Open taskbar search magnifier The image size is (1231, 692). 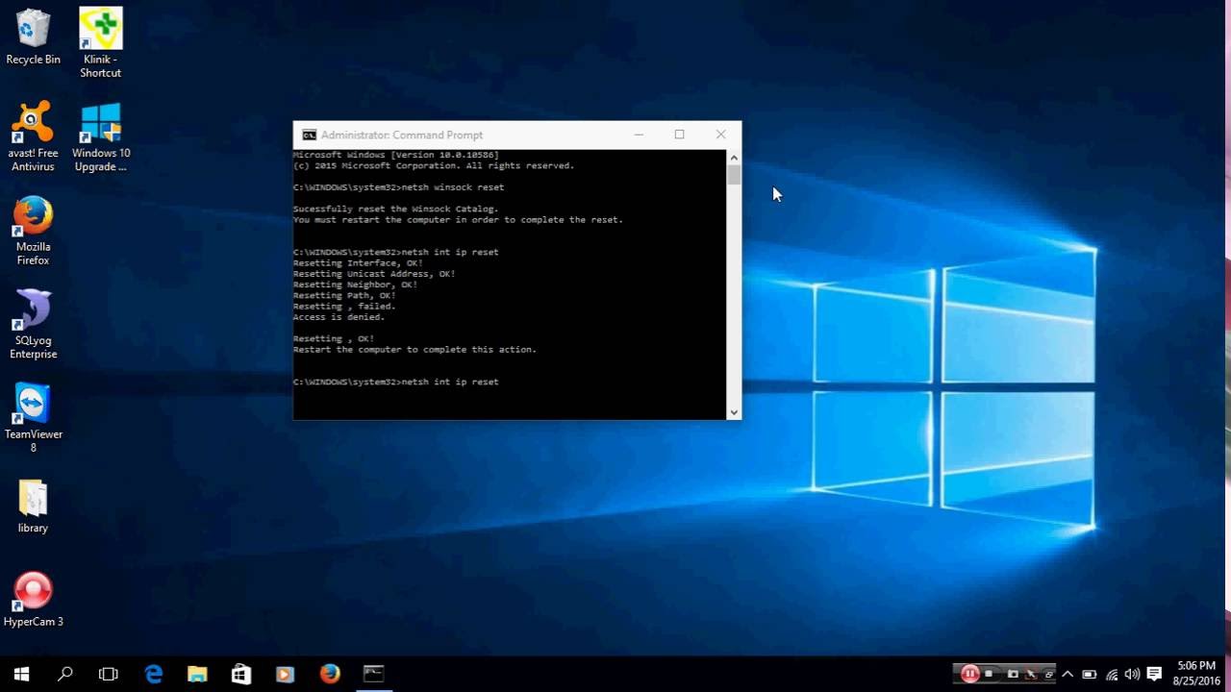click(64, 674)
